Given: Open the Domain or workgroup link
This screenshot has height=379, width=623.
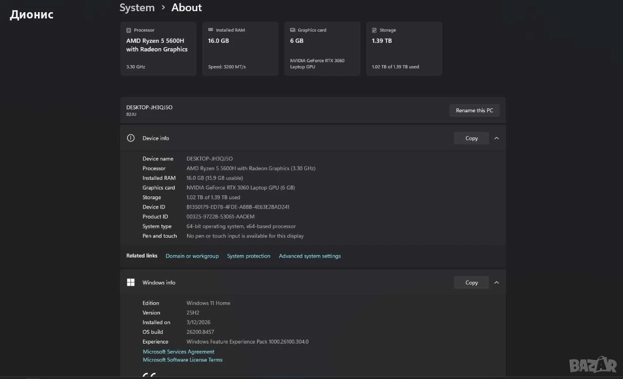Looking at the screenshot, I should [192, 256].
